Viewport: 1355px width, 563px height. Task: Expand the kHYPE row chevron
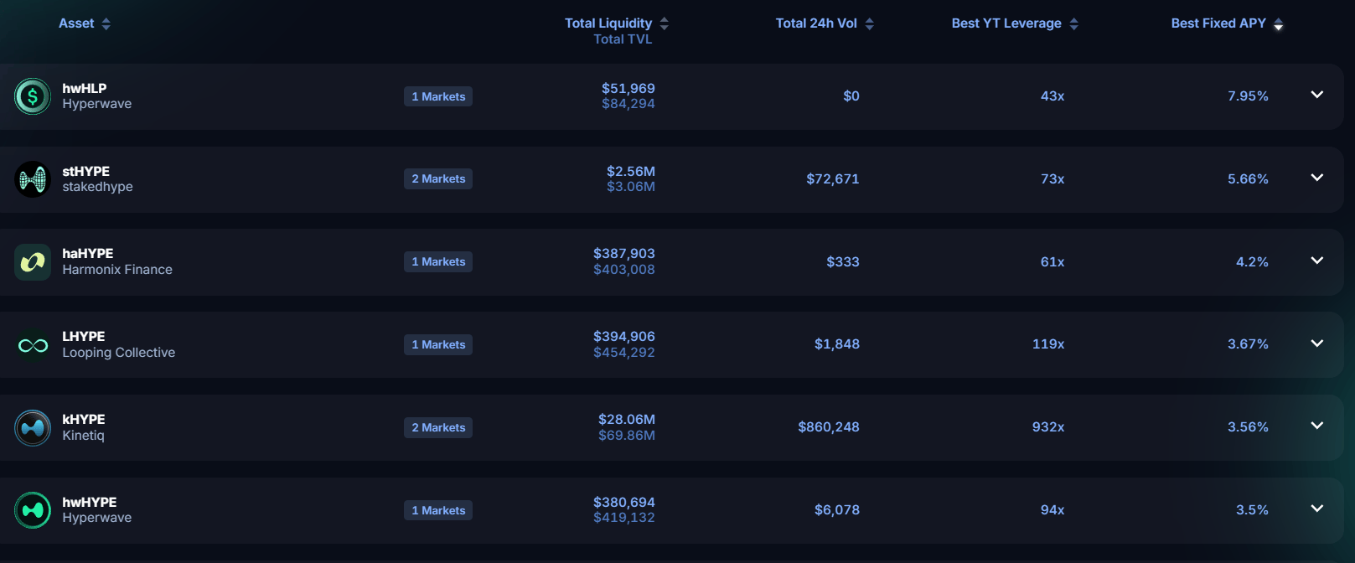coord(1317,426)
